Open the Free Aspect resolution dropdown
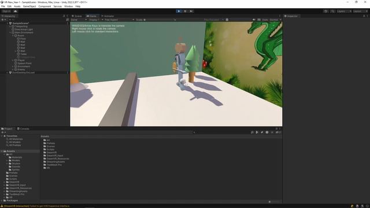 click(x=119, y=20)
